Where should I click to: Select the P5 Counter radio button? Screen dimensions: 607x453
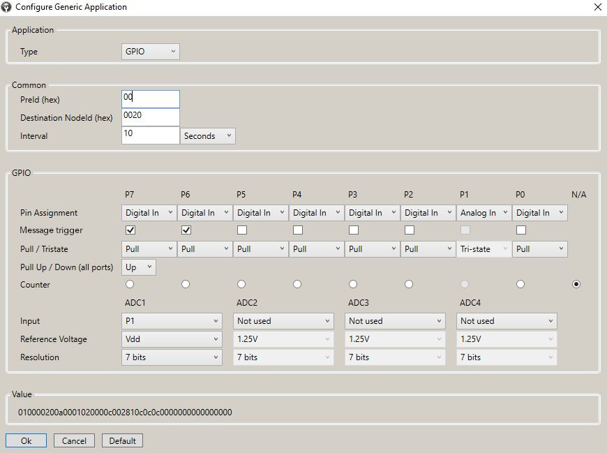click(241, 284)
